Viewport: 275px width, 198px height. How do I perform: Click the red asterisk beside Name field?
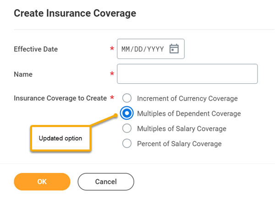(112, 74)
